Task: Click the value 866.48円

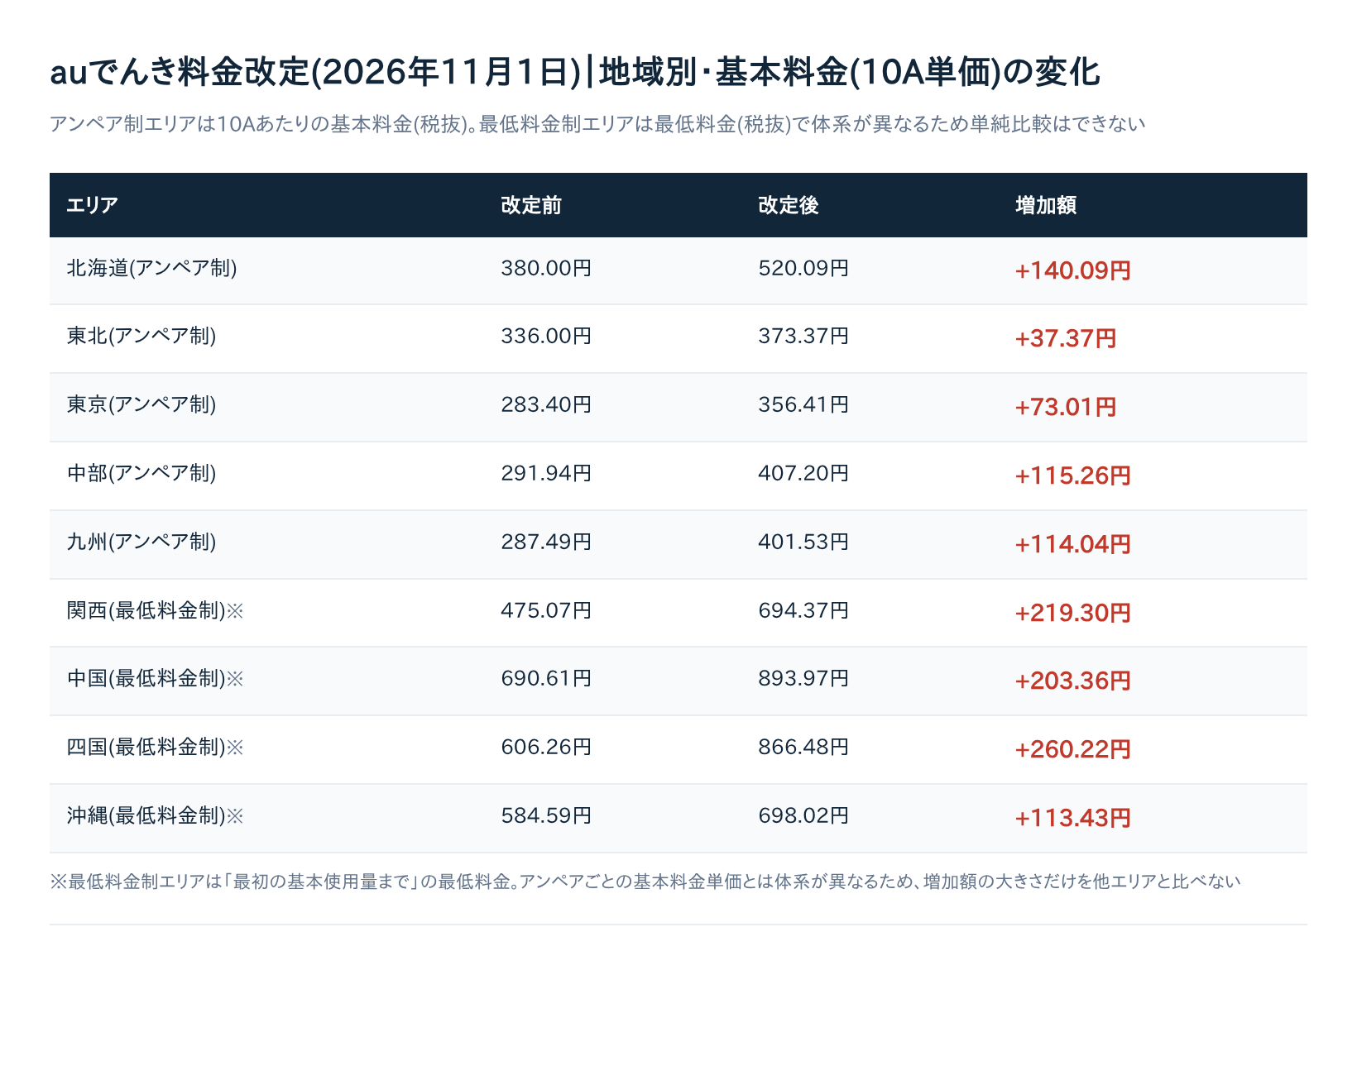Action: [803, 747]
